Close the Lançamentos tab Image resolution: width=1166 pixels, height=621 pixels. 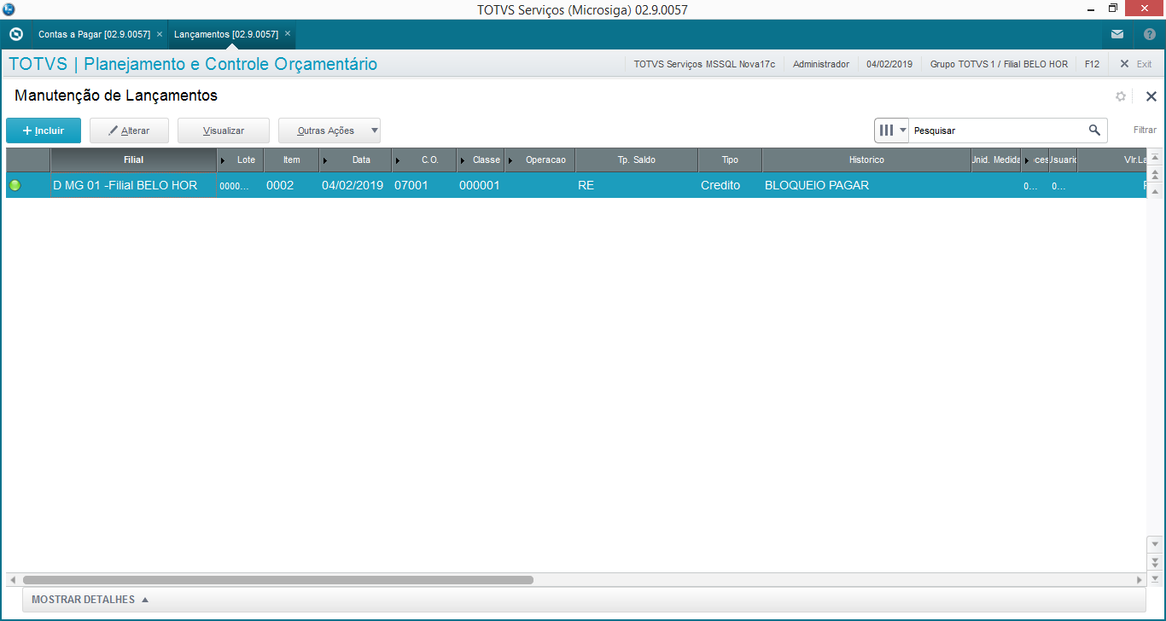[x=288, y=34]
